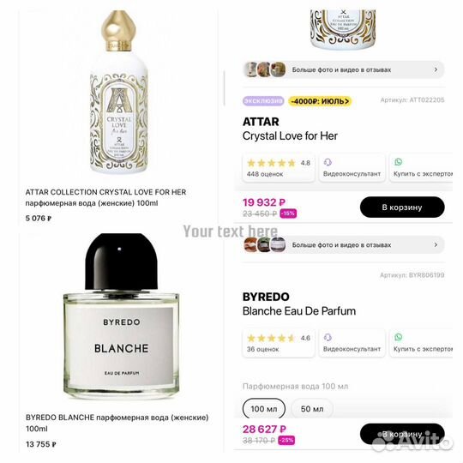
Task: Click the ATTAR video consultant headset icon
Action: point(328,162)
